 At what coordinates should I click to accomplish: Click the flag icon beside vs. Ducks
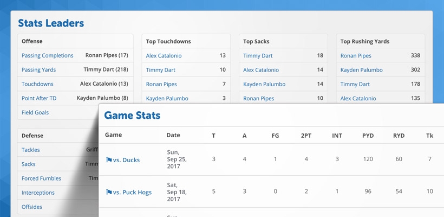click(109, 159)
